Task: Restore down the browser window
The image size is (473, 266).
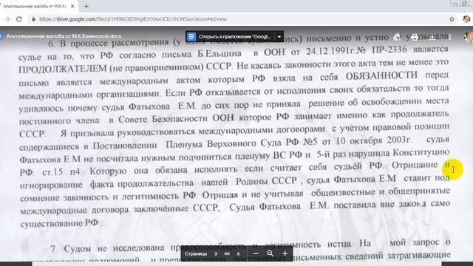Action: pyautogui.click(x=464, y=3)
